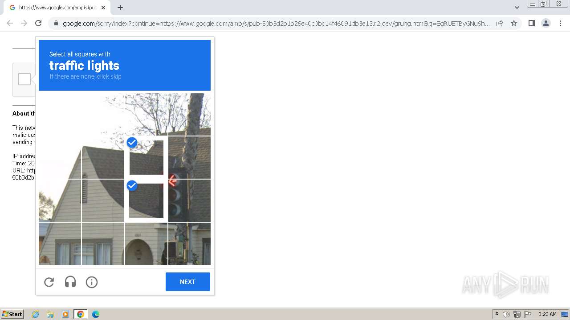Open the Windows Start menu

[x=12, y=314]
